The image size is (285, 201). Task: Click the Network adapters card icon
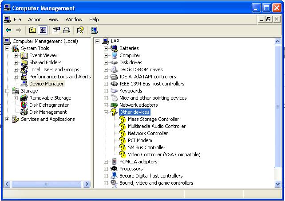[x=114, y=105]
